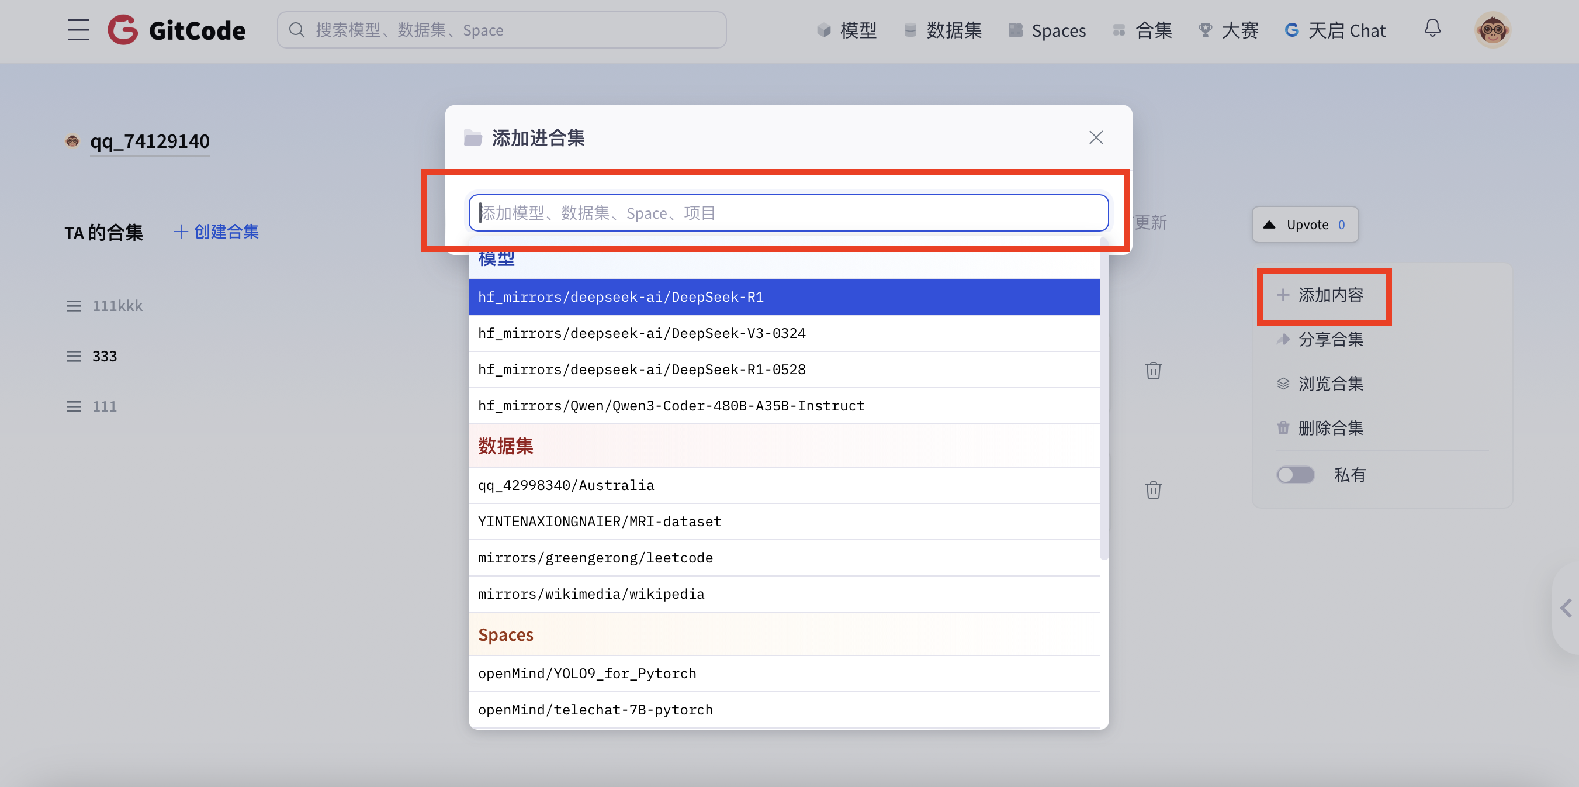Open the hamburger menu icon
Viewport: 1579px width, 787px height.
tap(78, 30)
